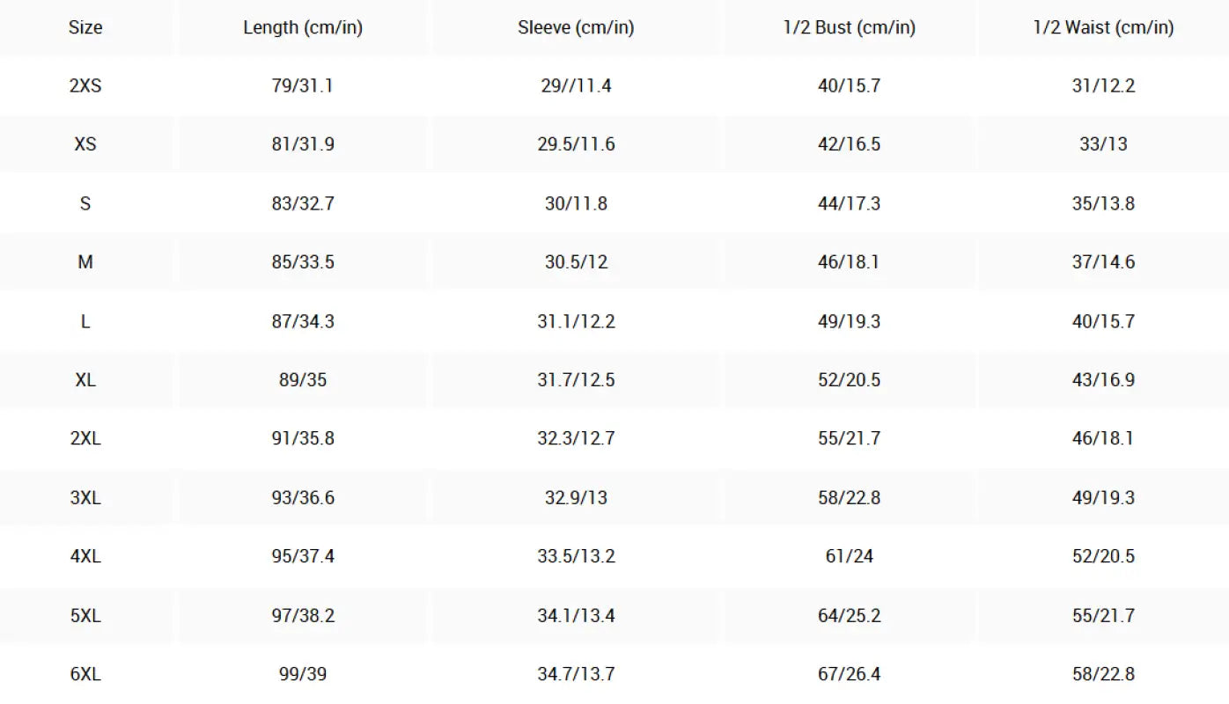Click the 87/34.3 length cell
Viewport: 1229px width, 704px height.
(303, 321)
